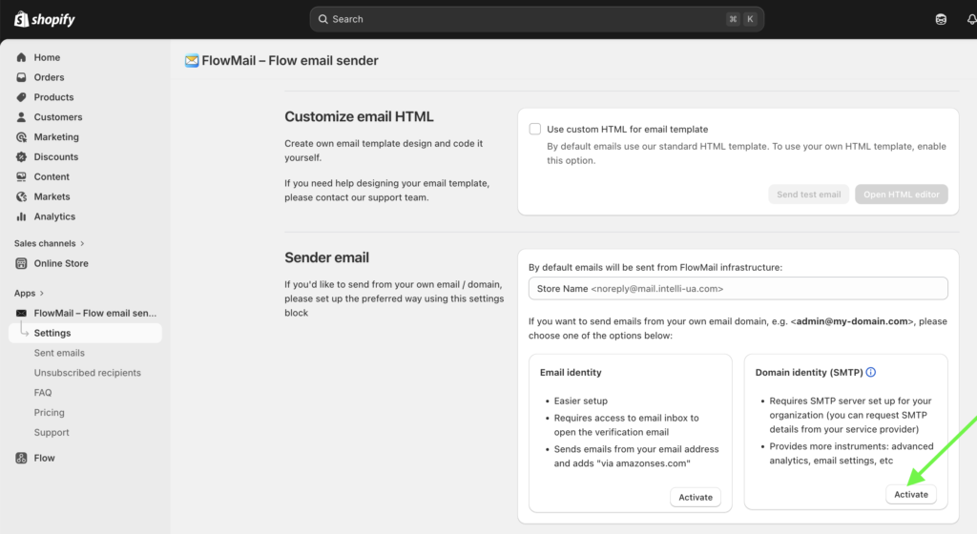
Task: Open the Support page
Action: [52, 433]
